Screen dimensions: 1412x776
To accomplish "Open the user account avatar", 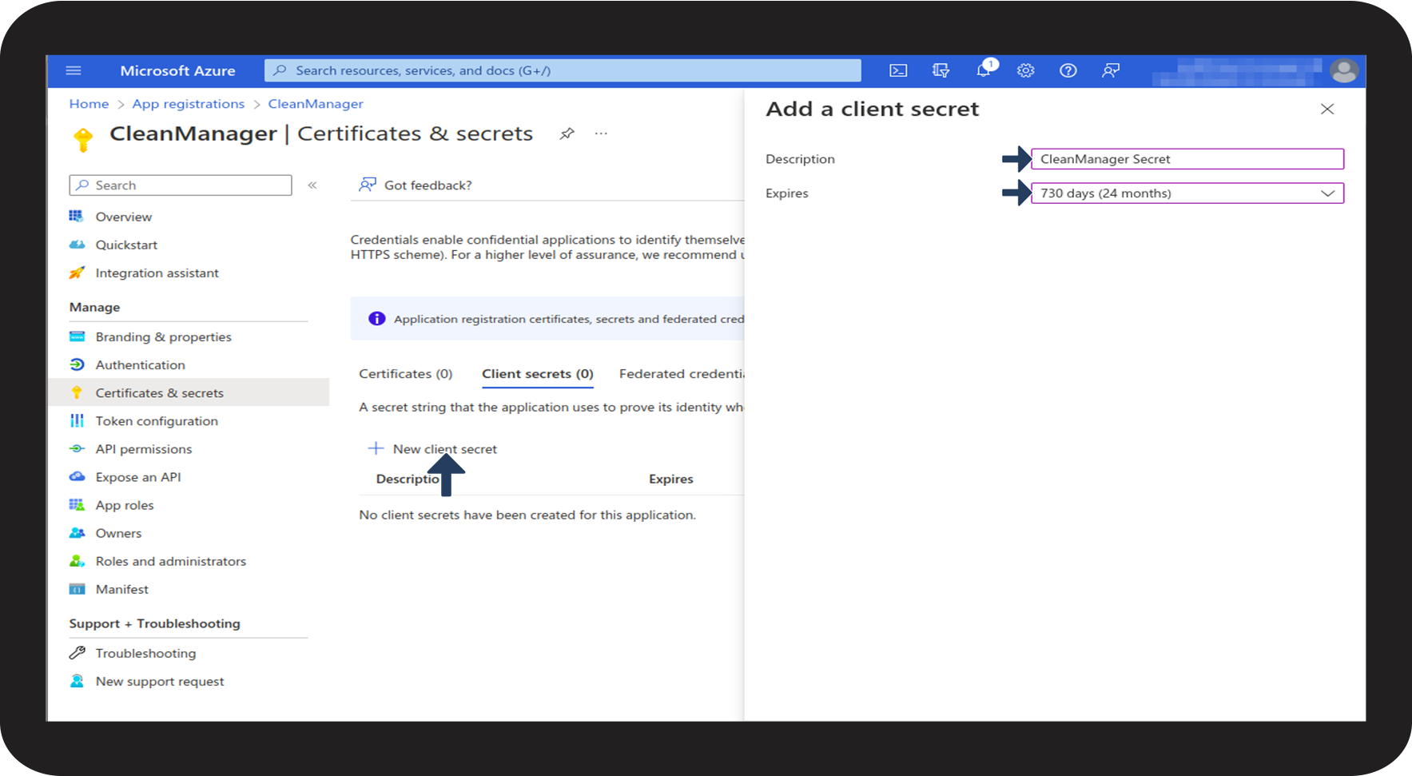I will [1343, 70].
